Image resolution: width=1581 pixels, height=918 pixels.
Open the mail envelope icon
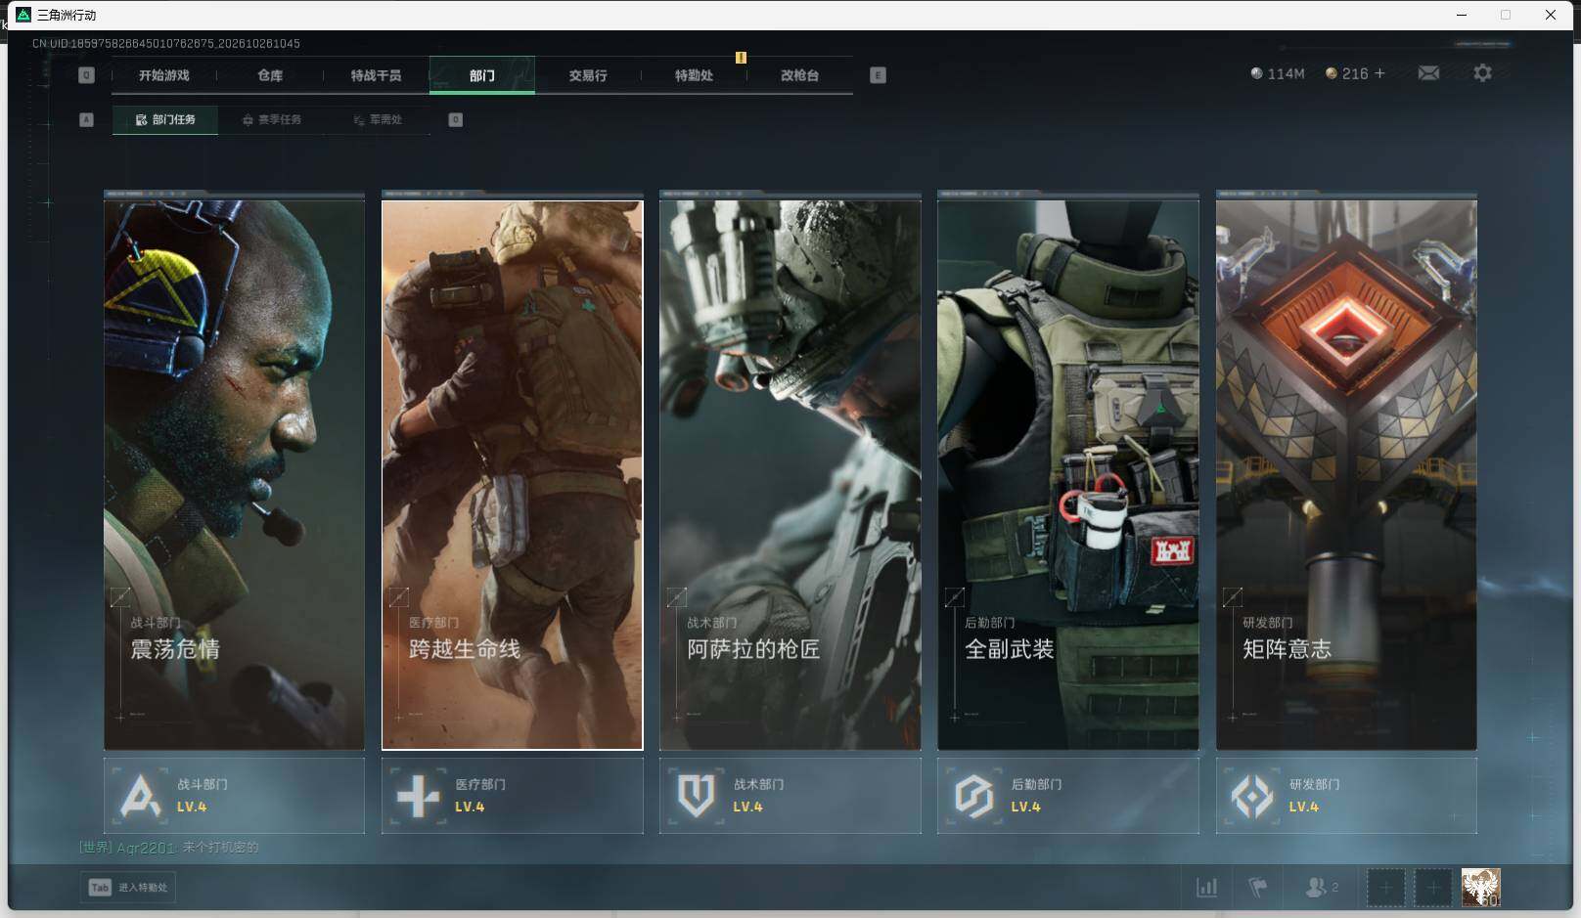(x=1428, y=73)
